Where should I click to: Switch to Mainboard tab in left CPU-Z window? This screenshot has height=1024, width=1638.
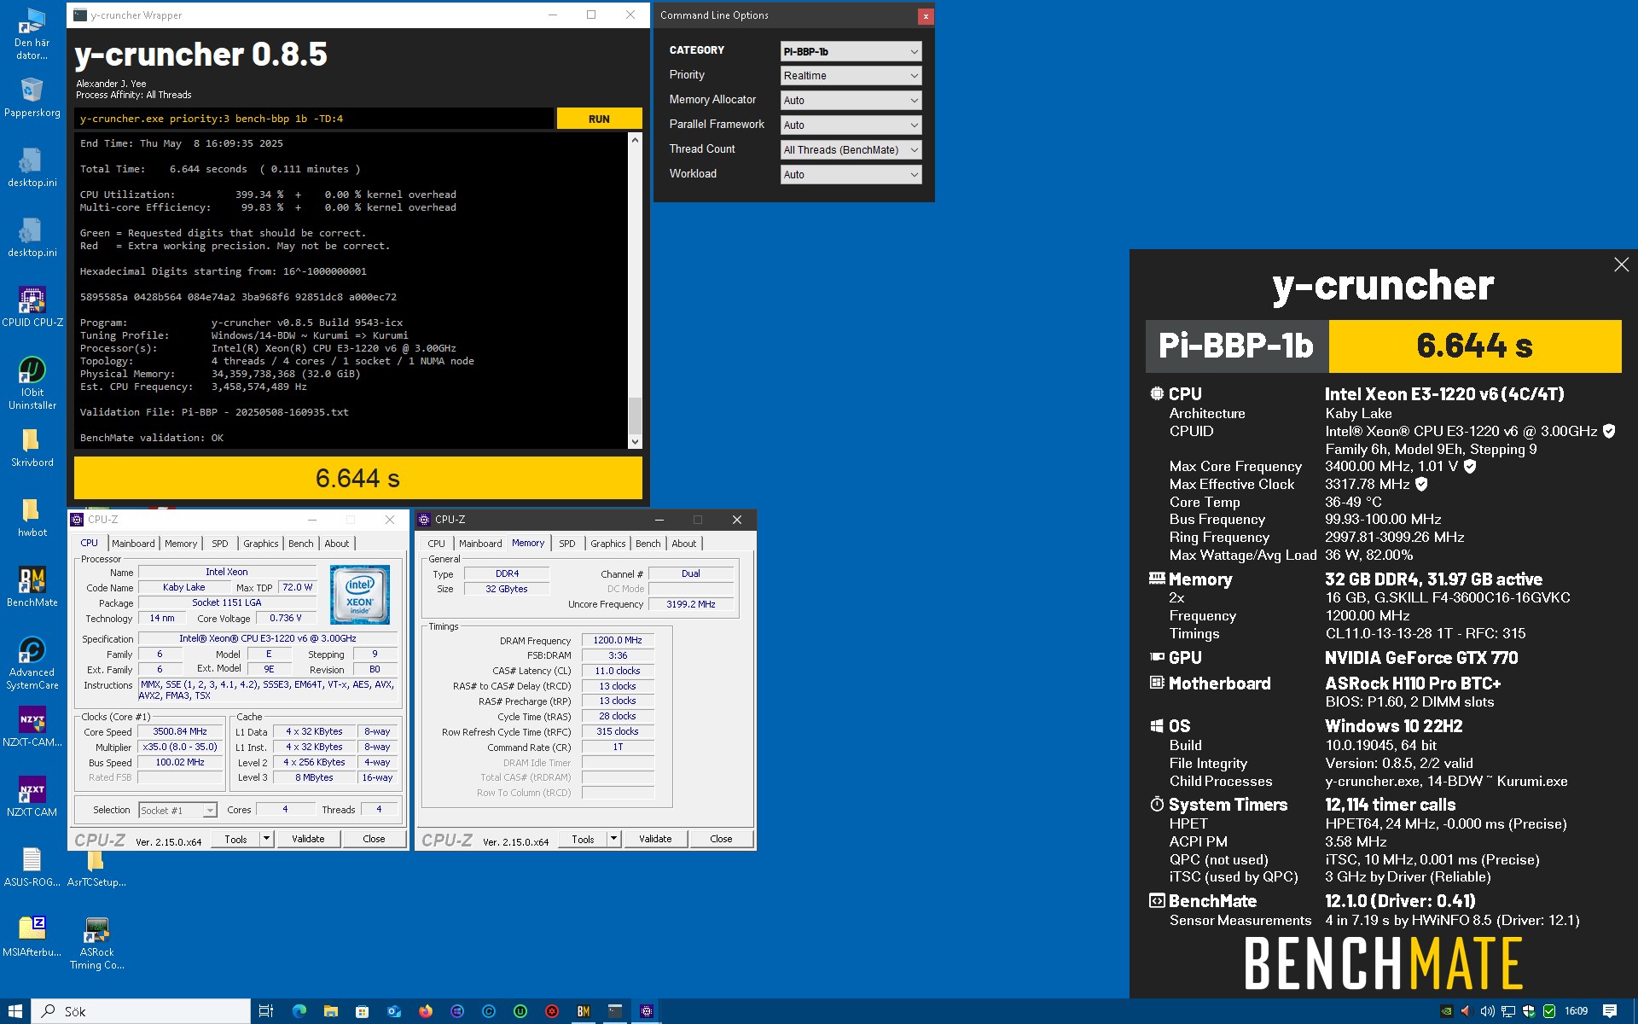pyautogui.click(x=133, y=544)
